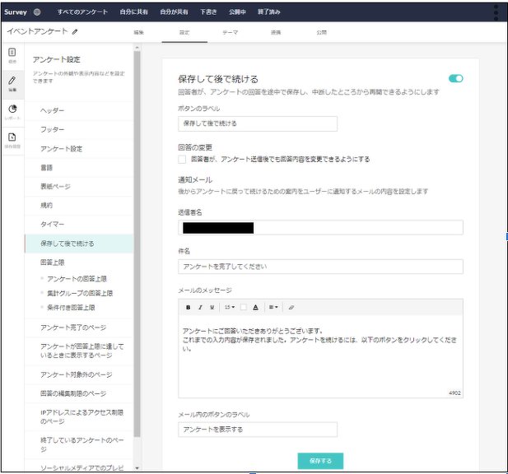Screen dimensions: 508x474
Task: Expand the text alignment dropdown
Action: [273, 307]
